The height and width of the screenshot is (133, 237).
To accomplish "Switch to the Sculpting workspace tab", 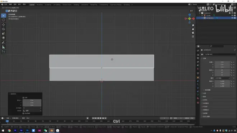I will 48,5.
